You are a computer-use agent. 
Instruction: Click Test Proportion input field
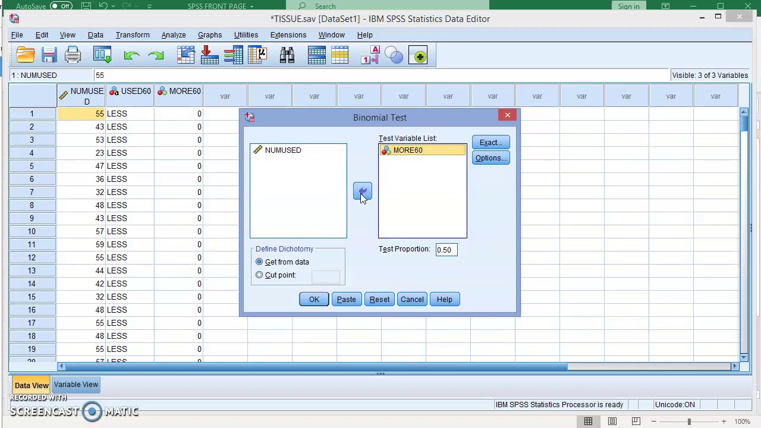tap(446, 250)
